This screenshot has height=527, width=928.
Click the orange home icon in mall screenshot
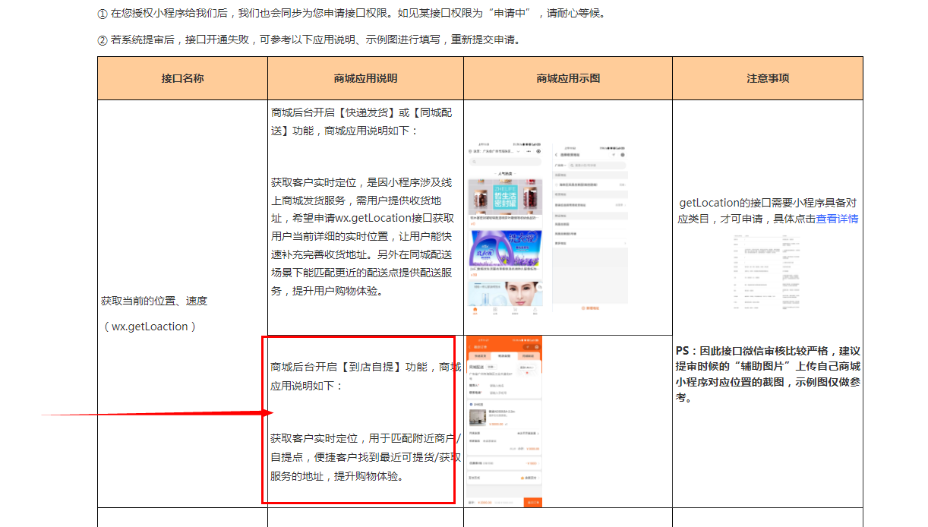point(475,311)
